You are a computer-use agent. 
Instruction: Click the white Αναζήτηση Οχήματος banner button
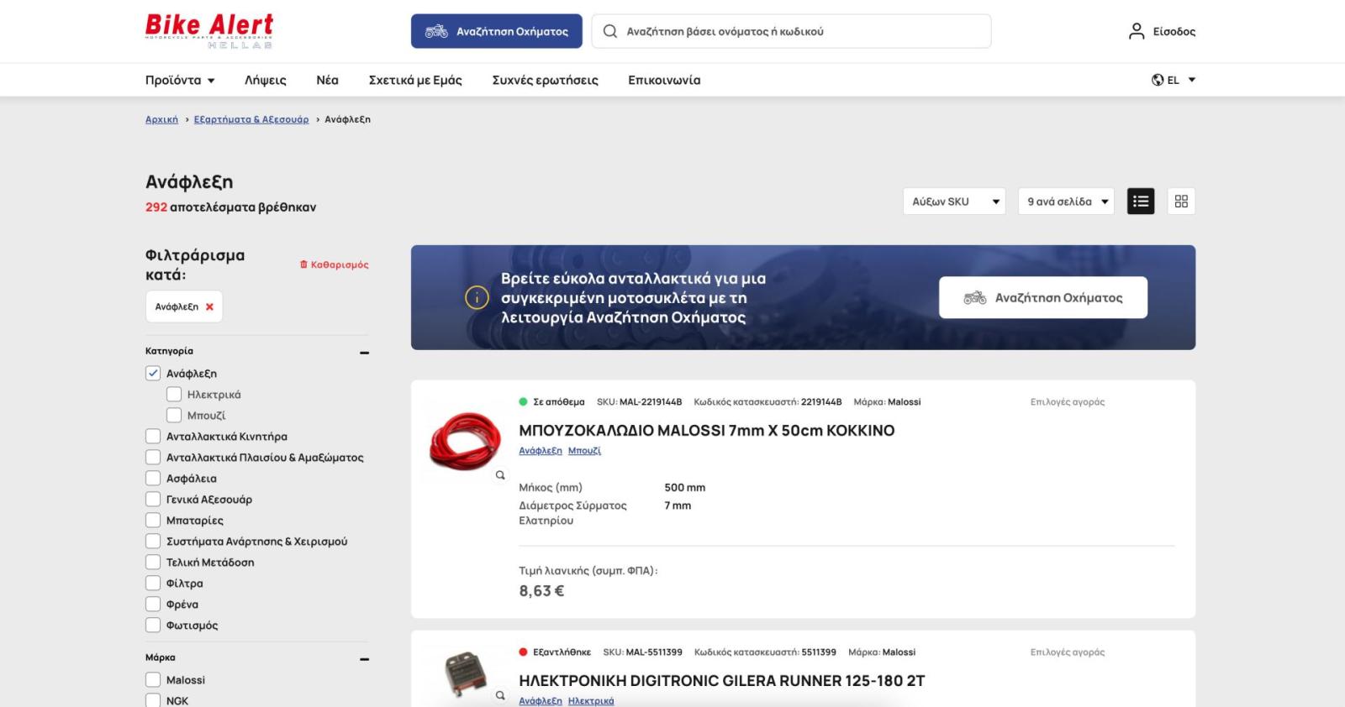click(x=1043, y=297)
